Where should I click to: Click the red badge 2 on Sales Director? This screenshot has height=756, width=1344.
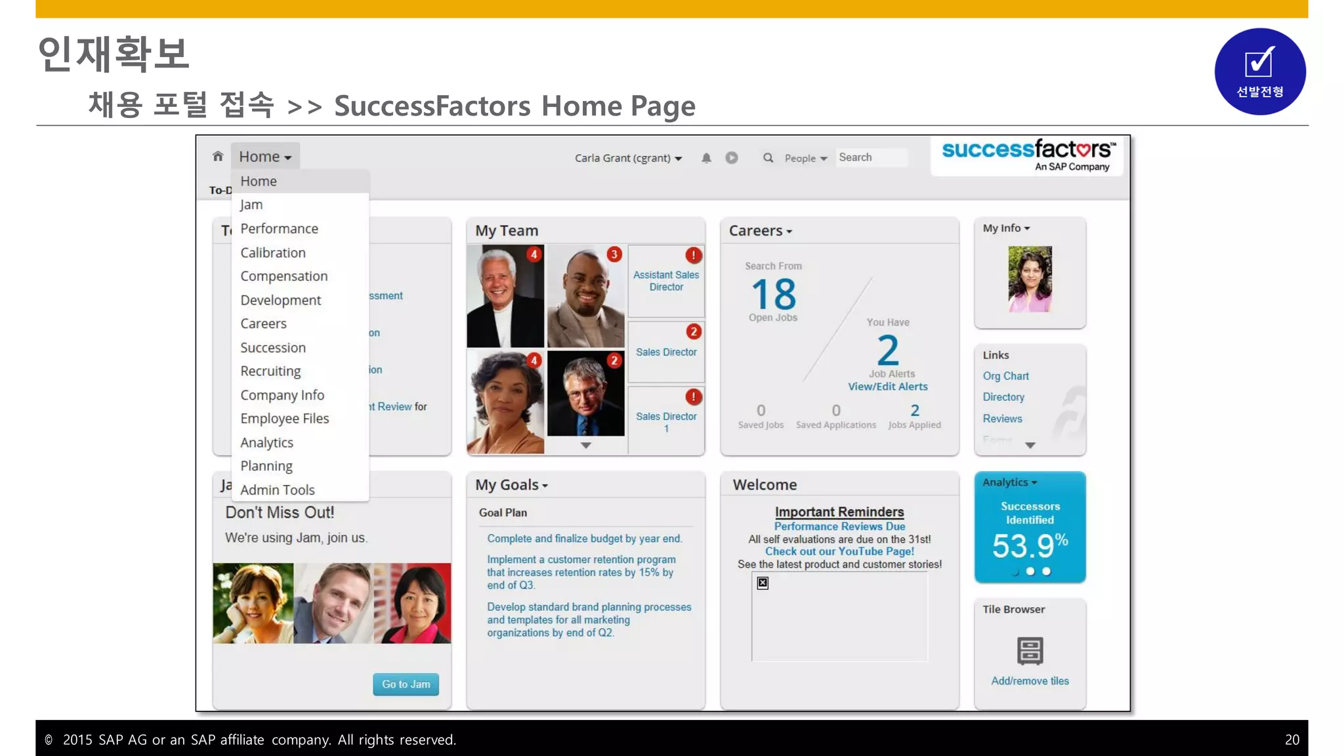(694, 331)
